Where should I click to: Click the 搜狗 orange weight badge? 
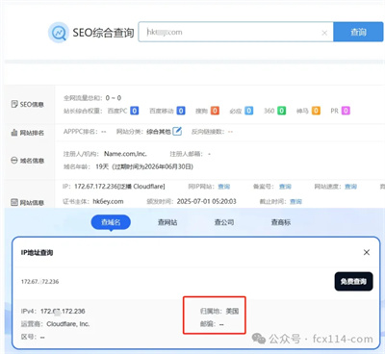[x=215, y=111]
